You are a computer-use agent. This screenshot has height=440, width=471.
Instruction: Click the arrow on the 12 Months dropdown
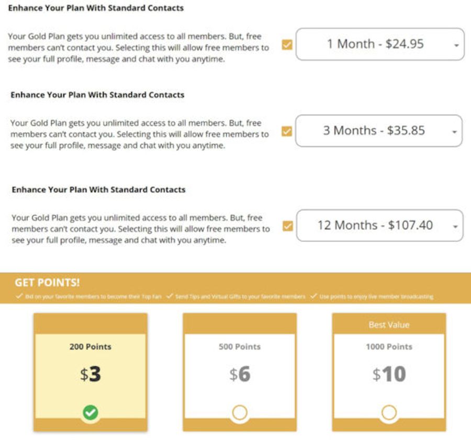(455, 227)
